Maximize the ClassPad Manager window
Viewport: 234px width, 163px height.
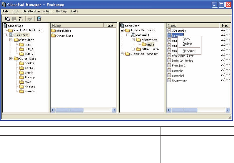(x=222, y=5)
